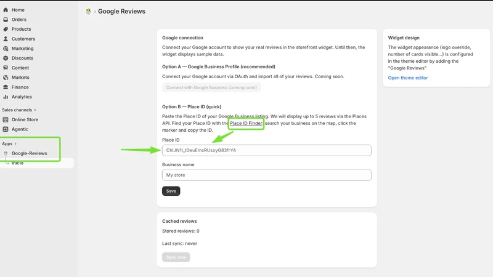Open the Place ID Finder link
Screen dimensions: 493x277
pyautogui.click(x=246, y=124)
